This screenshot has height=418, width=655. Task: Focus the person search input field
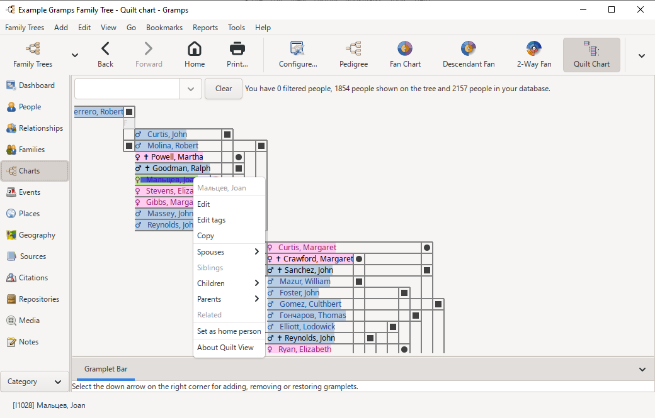click(127, 89)
